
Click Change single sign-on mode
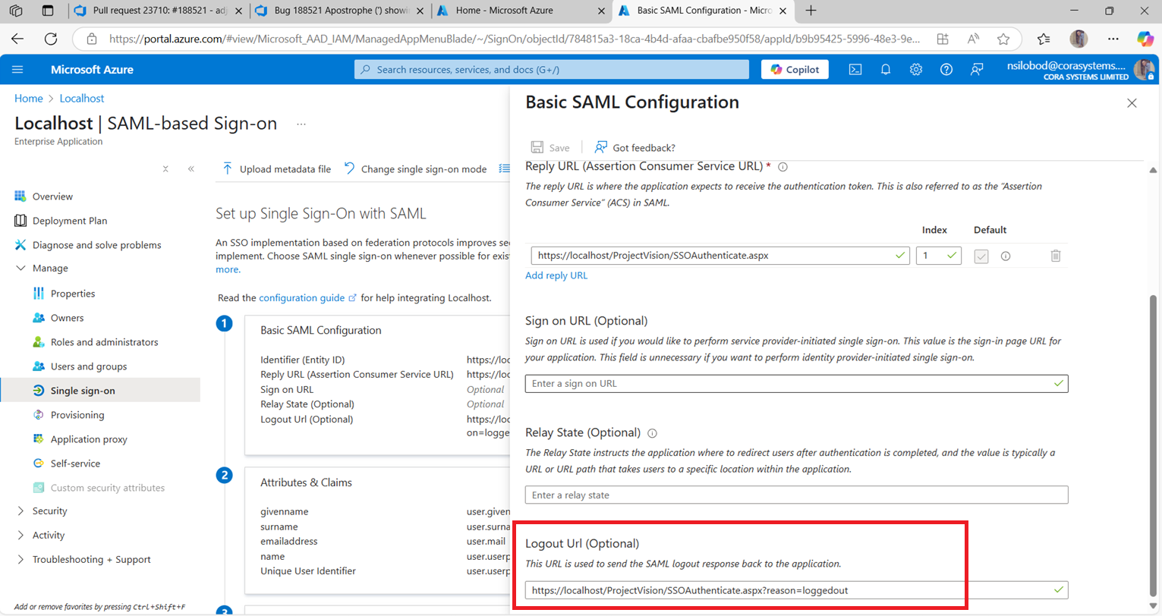[415, 169]
